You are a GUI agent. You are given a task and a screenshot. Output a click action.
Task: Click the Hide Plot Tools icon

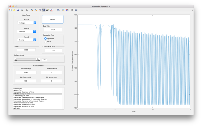point(72,10)
